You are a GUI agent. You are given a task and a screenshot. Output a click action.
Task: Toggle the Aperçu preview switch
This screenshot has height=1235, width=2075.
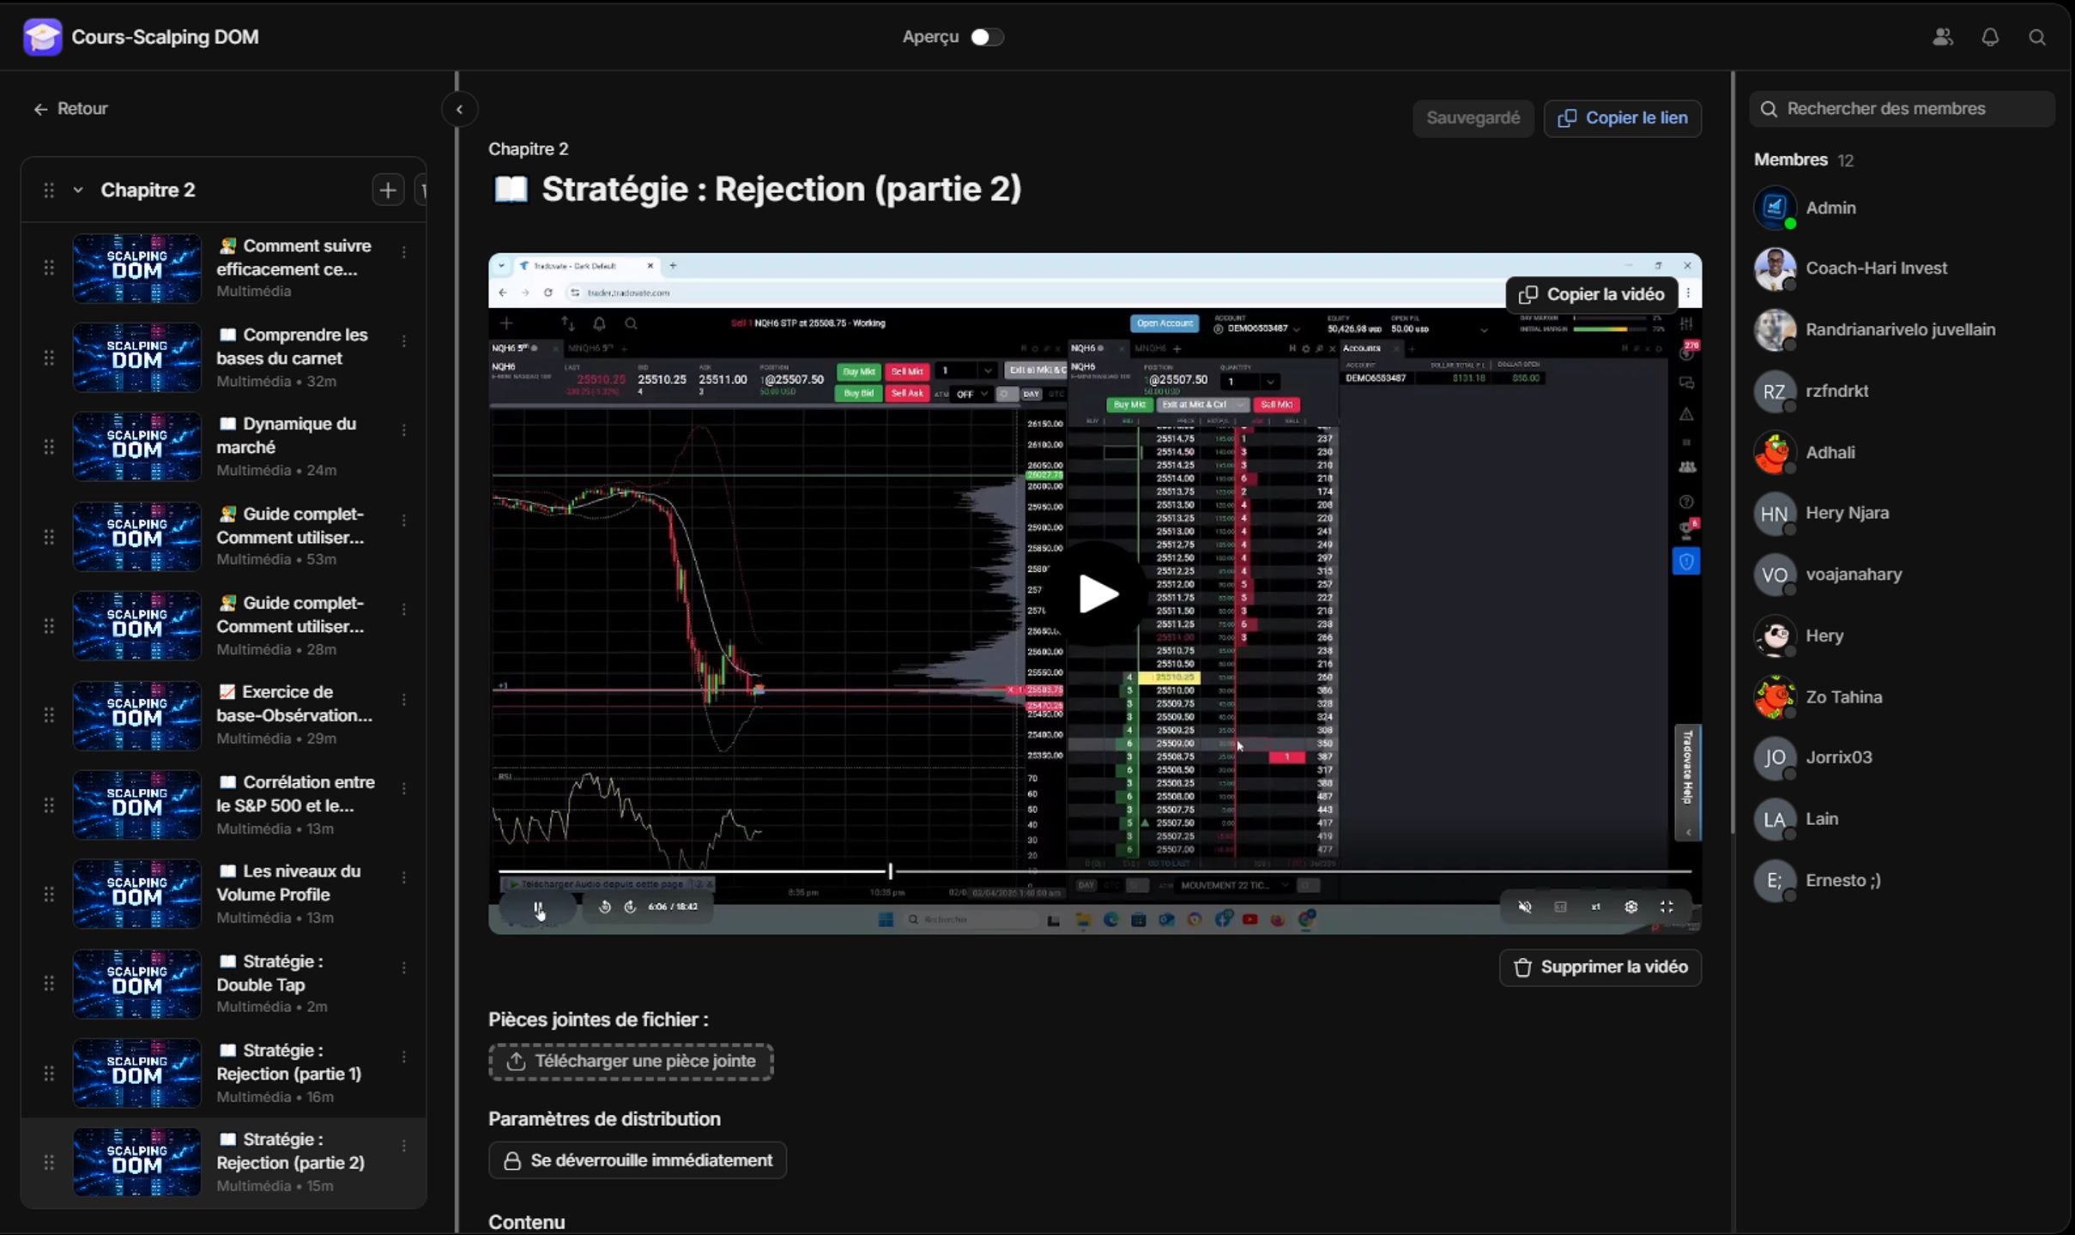click(x=987, y=37)
